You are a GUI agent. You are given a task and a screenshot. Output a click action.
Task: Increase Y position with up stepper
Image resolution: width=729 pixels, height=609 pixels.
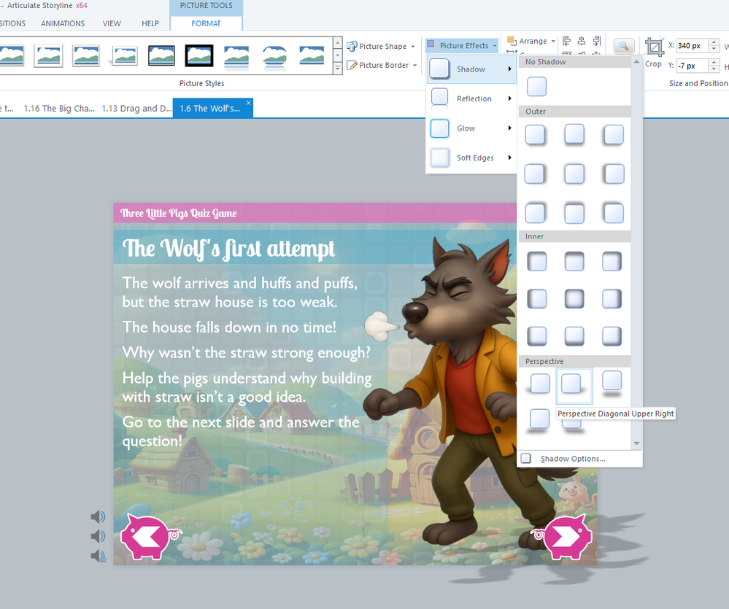714,63
